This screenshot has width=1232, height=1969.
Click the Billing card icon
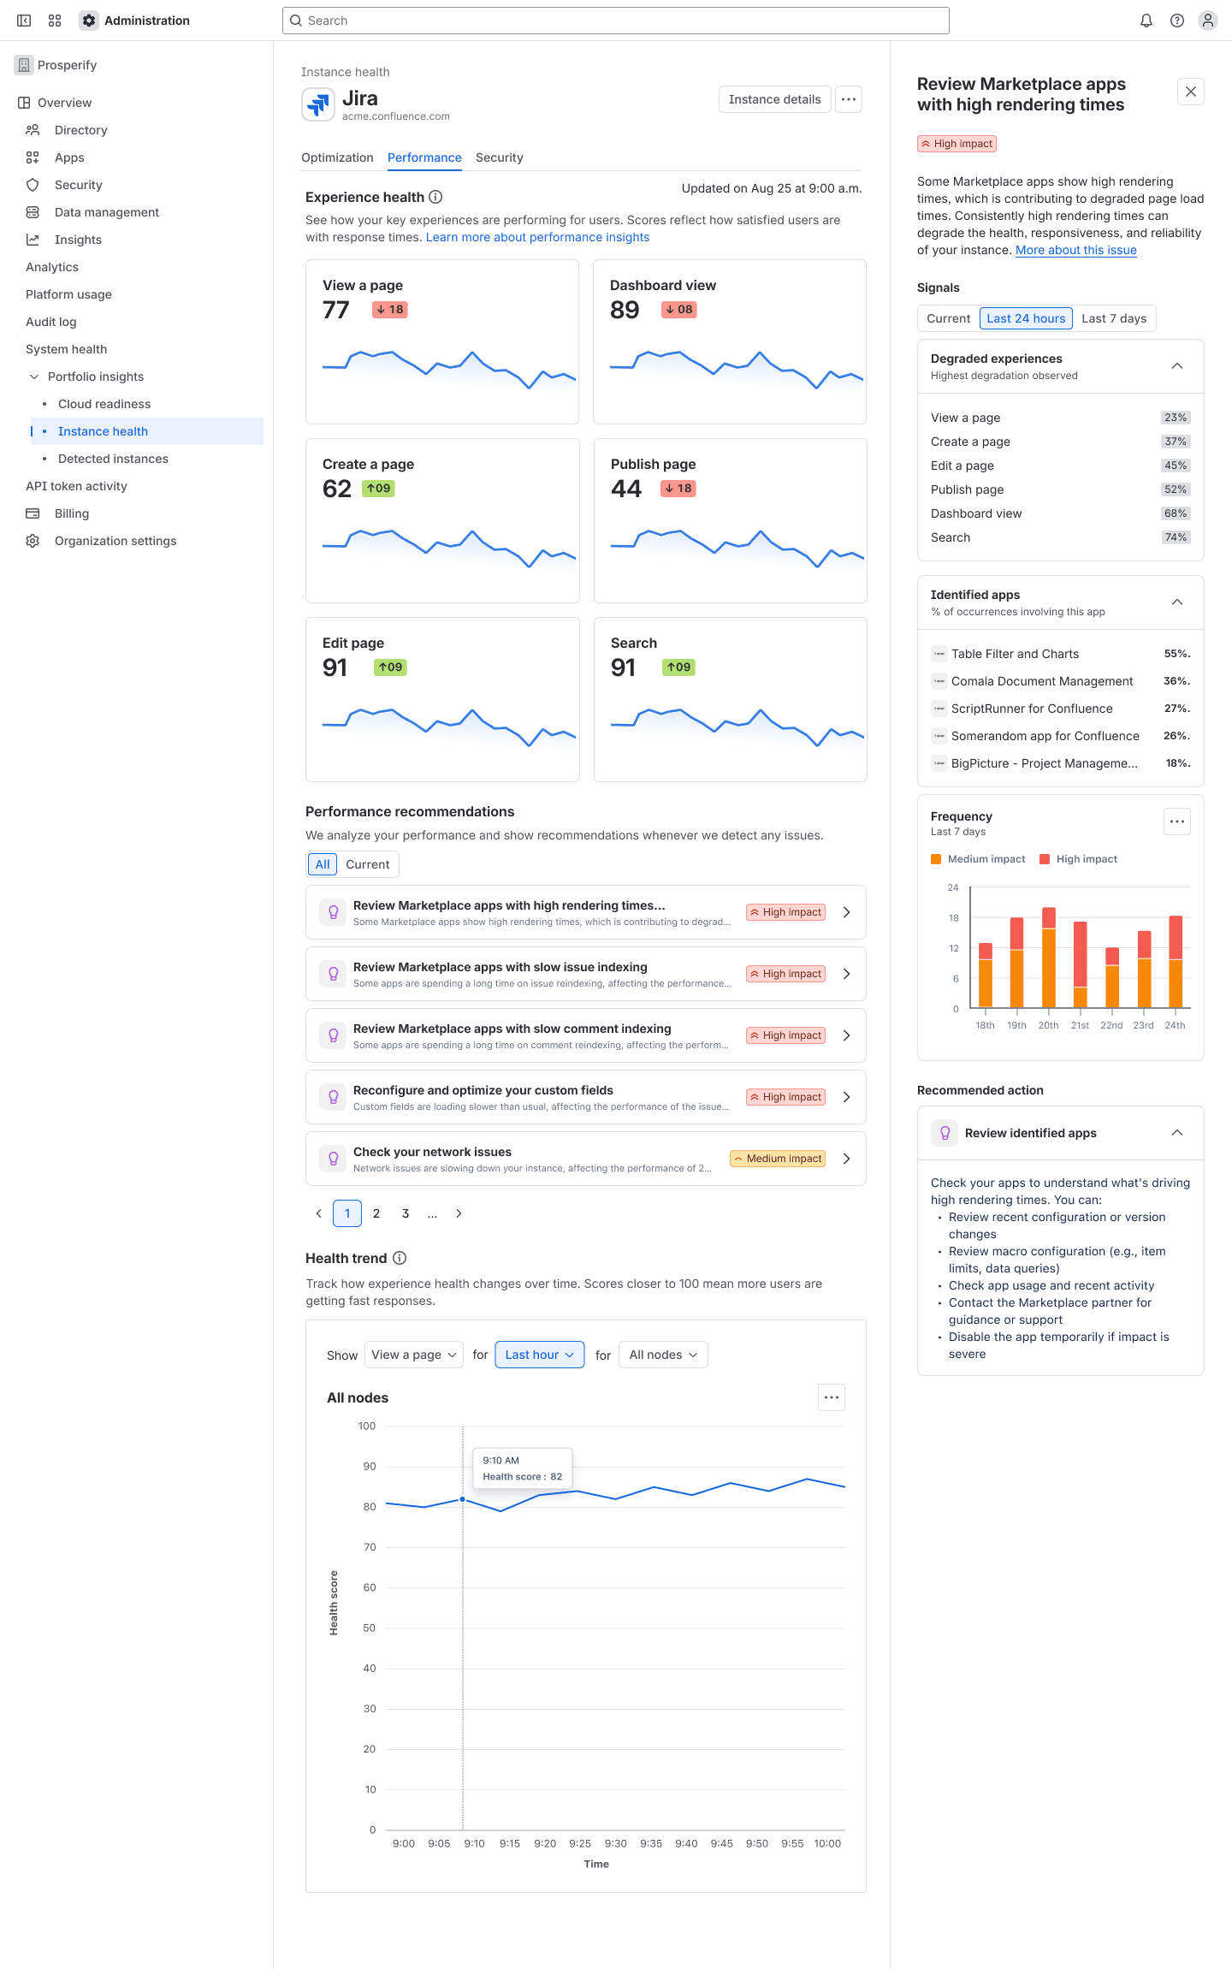coord(33,513)
